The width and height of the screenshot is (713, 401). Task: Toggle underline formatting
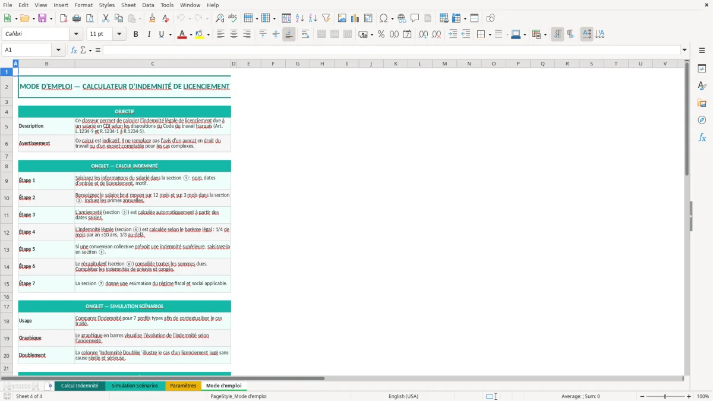pos(161,34)
